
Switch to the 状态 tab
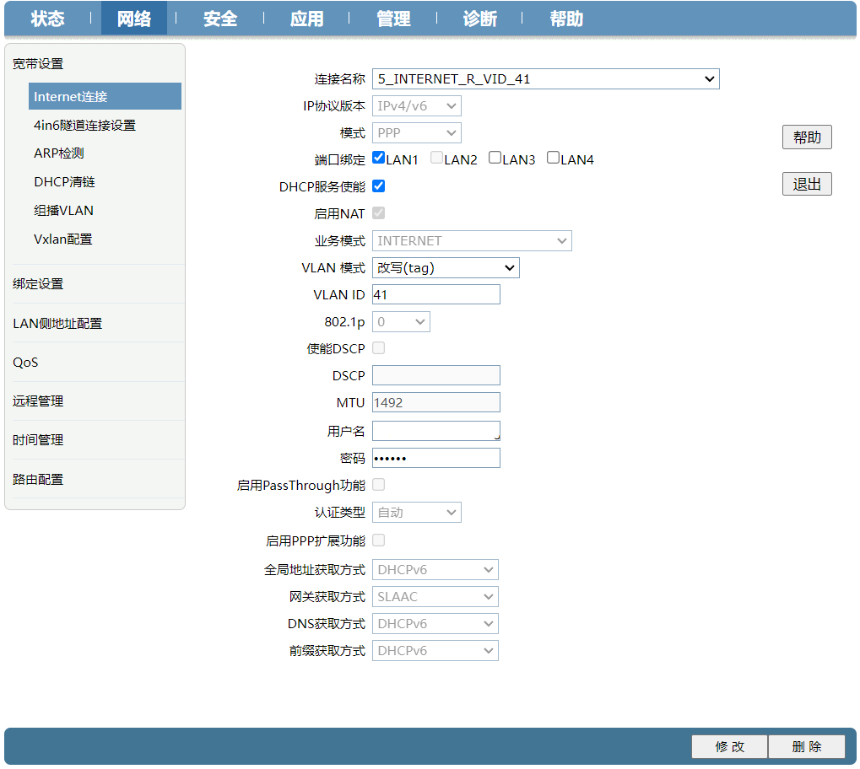tap(46, 19)
